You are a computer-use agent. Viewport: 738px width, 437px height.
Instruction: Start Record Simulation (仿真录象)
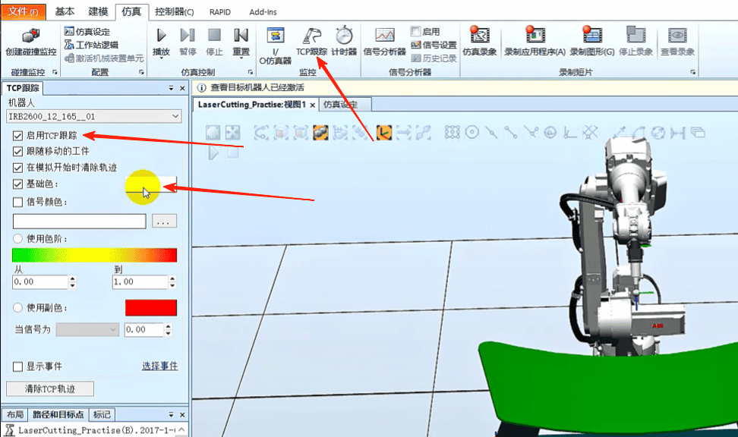point(480,42)
